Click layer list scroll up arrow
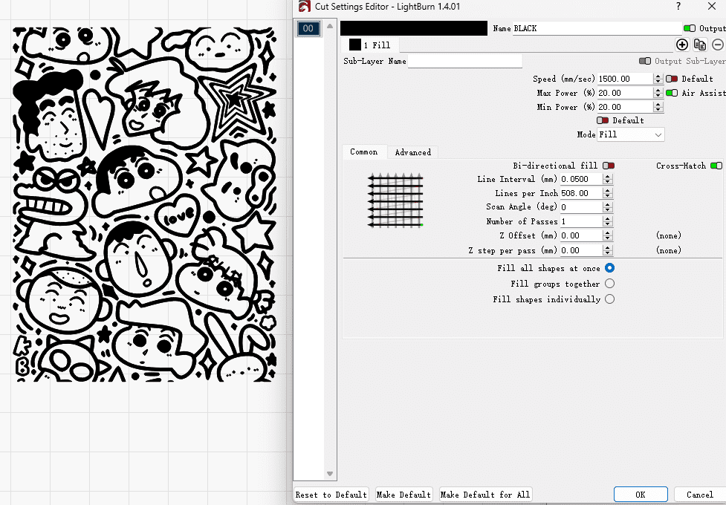This screenshot has height=505, width=726. point(330,27)
